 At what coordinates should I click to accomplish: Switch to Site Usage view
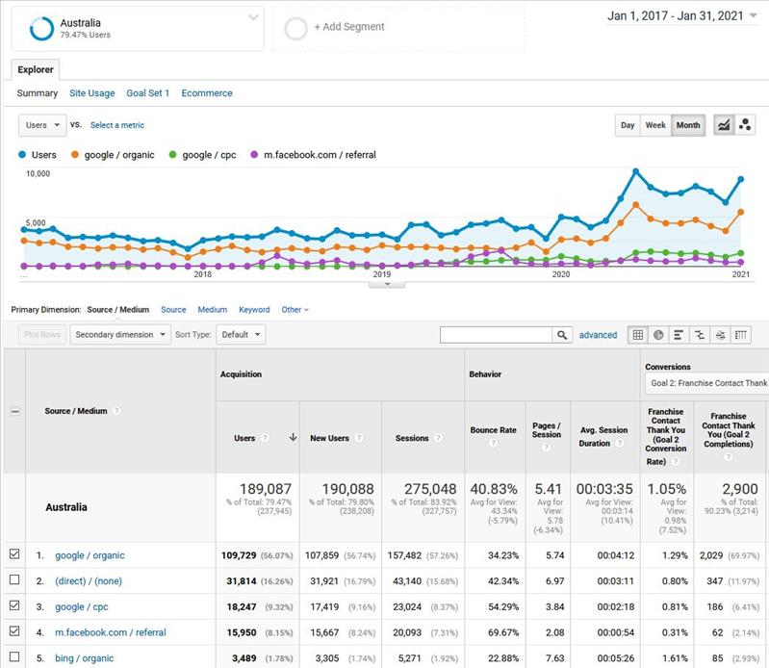point(92,93)
